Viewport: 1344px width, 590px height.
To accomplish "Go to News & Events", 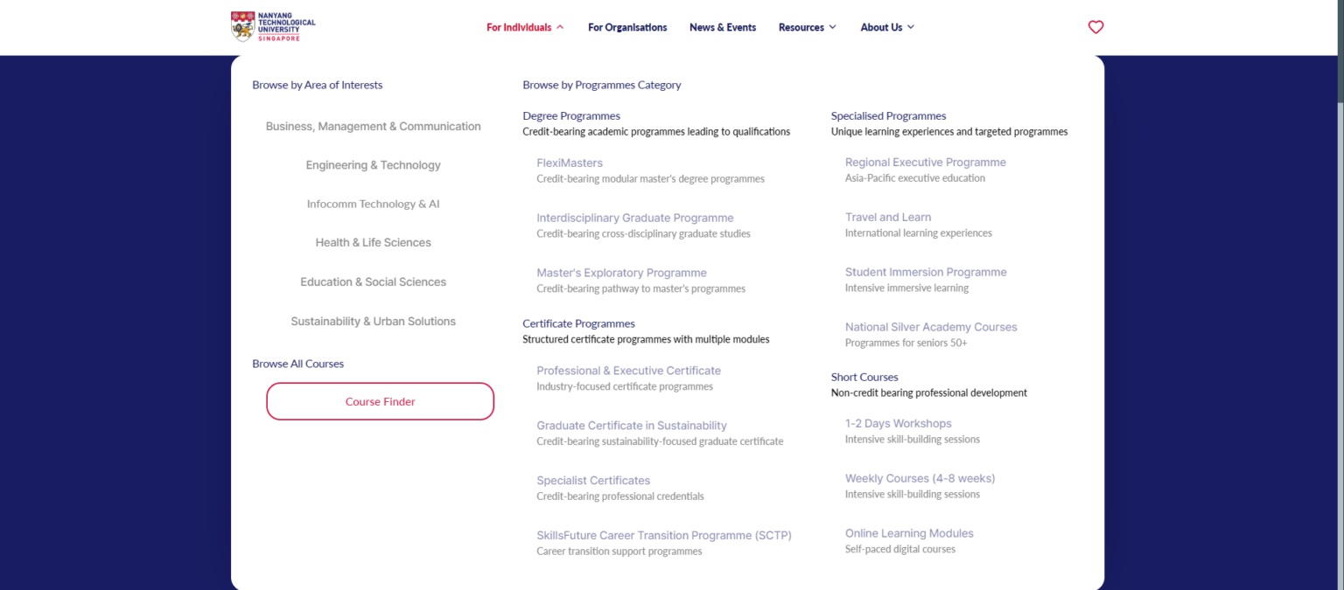I will [723, 27].
